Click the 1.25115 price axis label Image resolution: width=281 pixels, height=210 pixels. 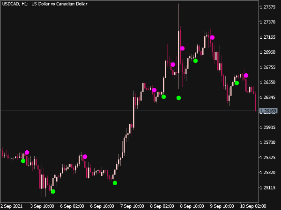pyautogui.click(x=267, y=188)
